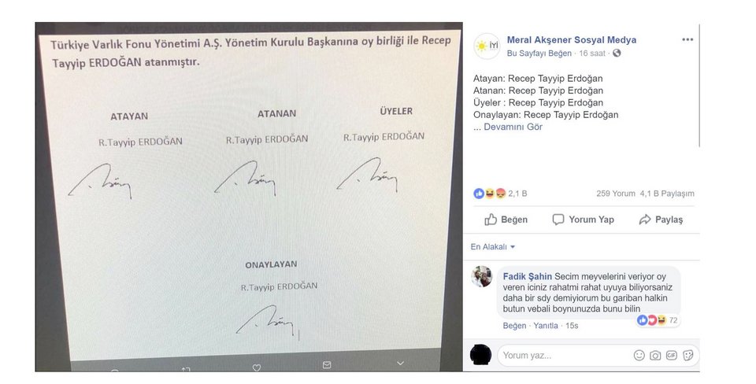The image size is (756, 384).
Task: Click the public globe privacy icon
Action: (x=617, y=53)
